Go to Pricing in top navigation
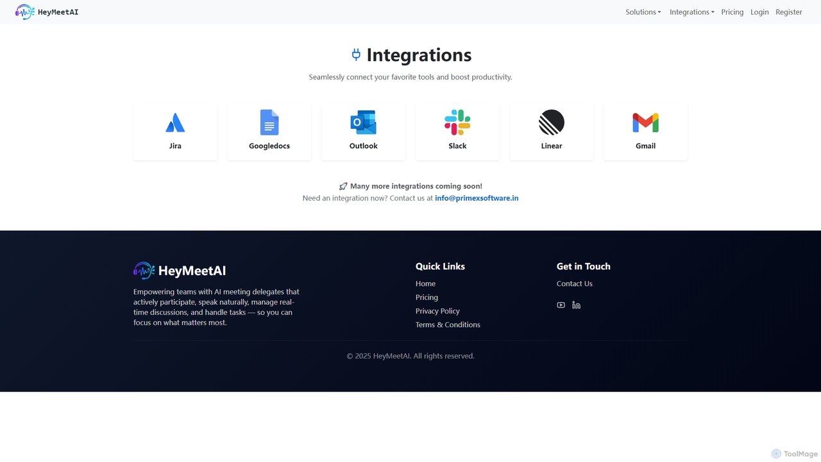 click(732, 12)
